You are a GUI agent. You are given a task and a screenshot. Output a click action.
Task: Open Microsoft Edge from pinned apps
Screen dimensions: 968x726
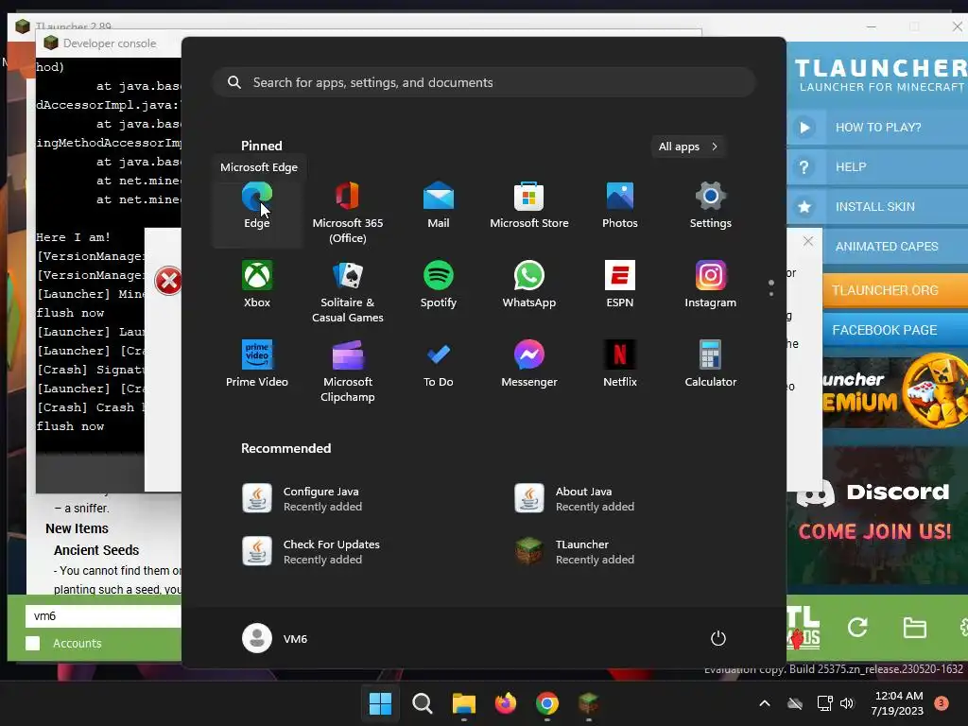257,205
